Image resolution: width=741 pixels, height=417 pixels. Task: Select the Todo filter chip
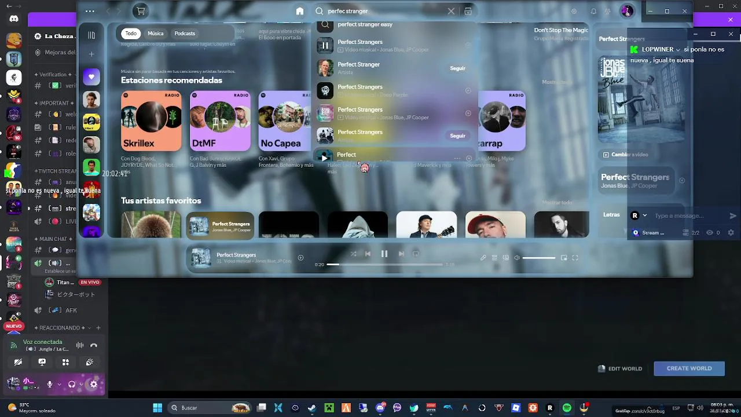[131, 34]
